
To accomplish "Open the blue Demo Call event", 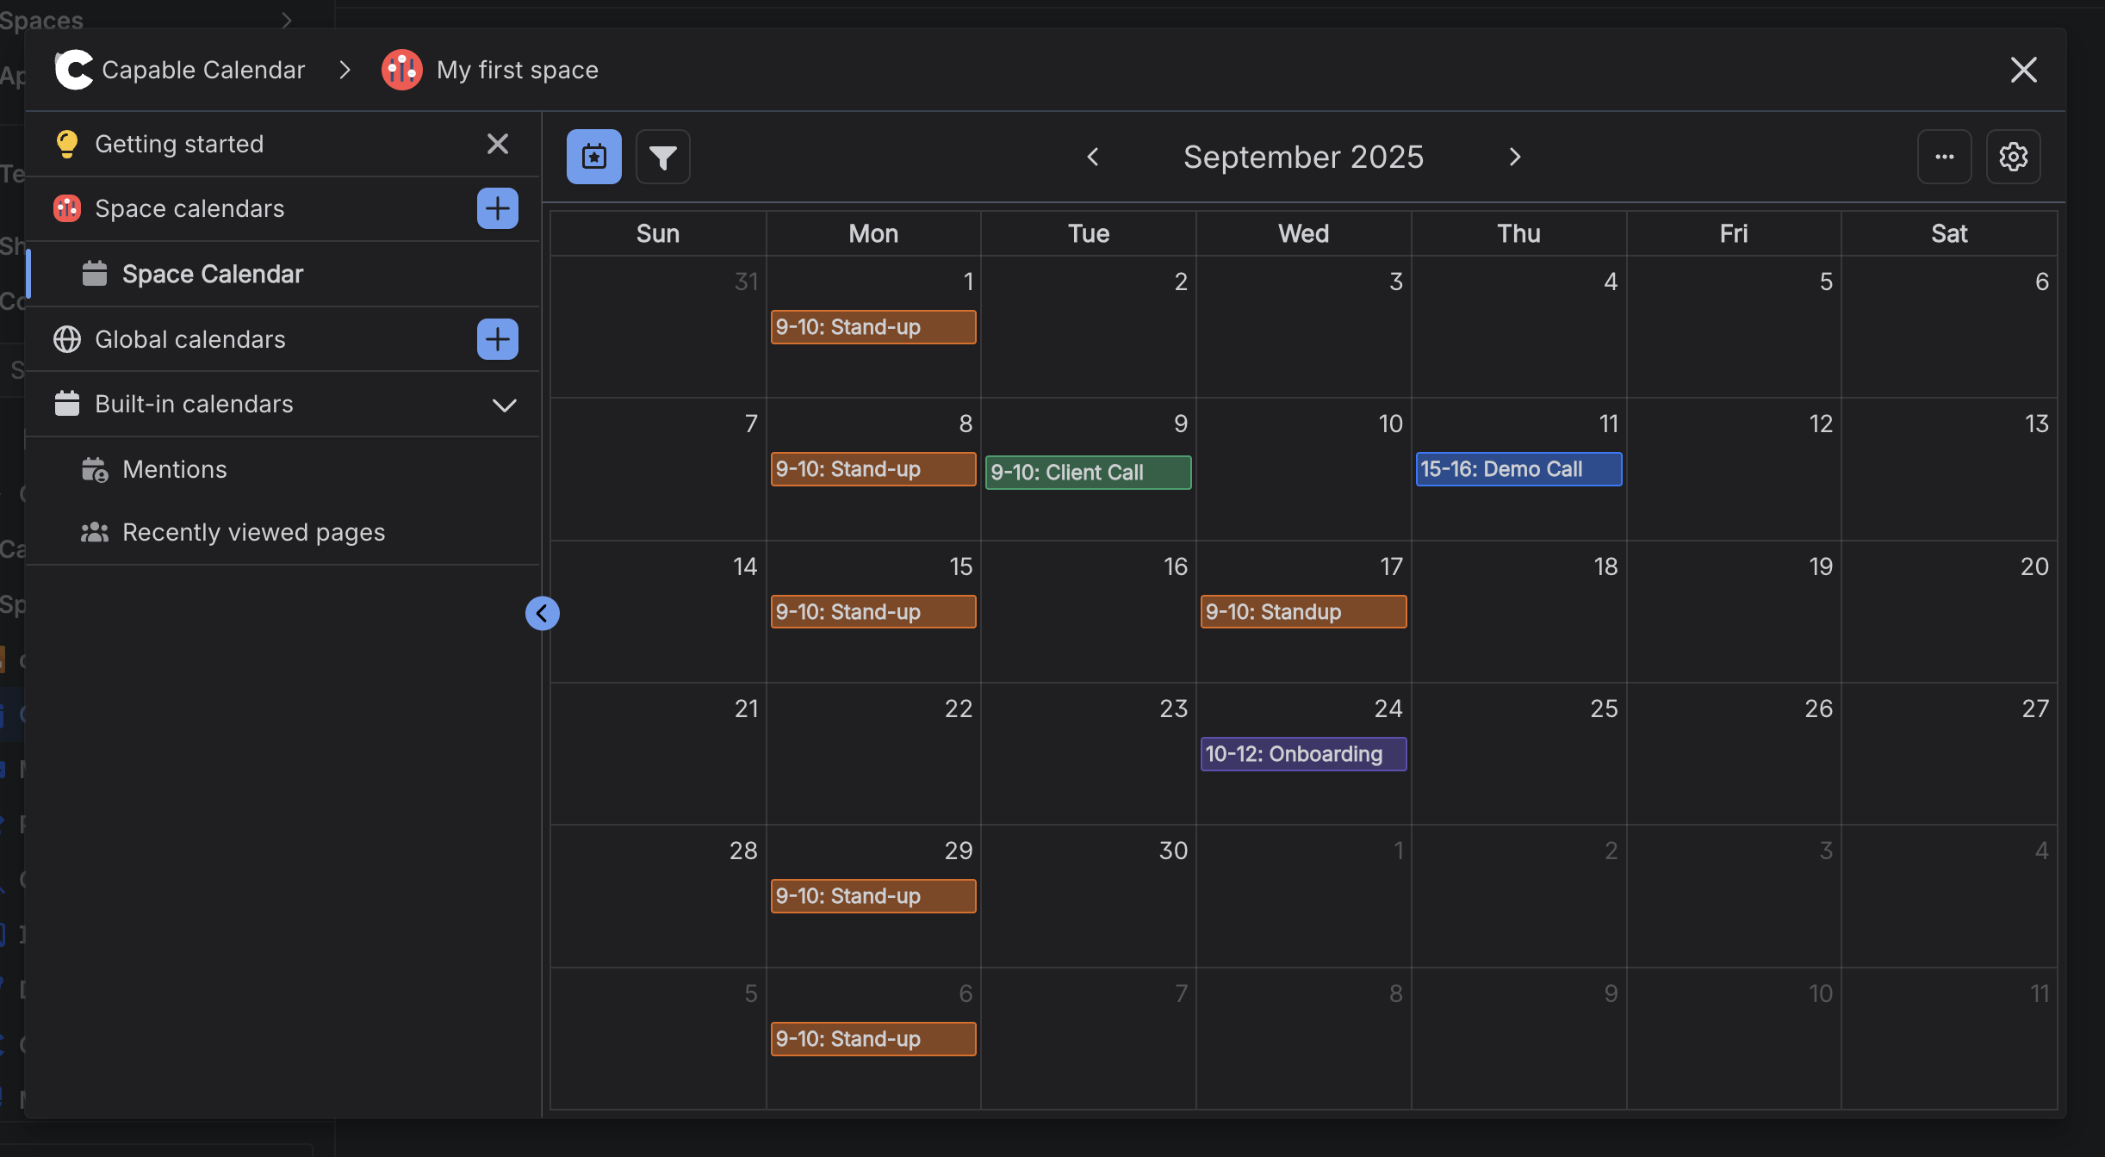I will click(1518, 469).
